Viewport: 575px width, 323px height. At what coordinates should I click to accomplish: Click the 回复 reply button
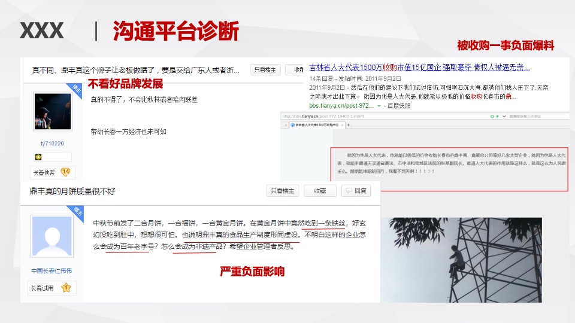click(x=356, y=191)
